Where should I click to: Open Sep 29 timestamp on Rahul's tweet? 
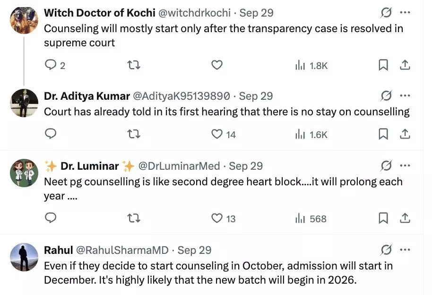194,250
